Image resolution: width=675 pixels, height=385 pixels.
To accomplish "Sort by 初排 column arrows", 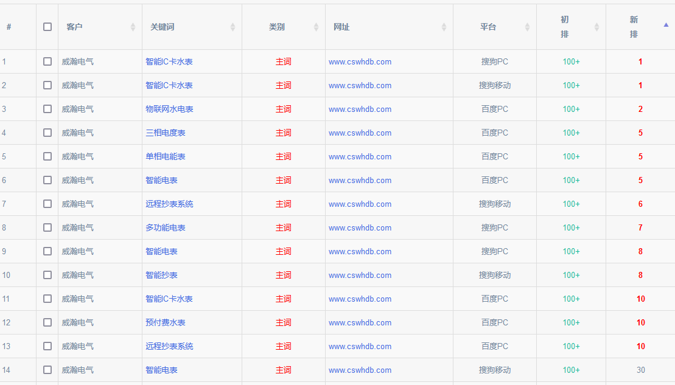I will point(596,27).
